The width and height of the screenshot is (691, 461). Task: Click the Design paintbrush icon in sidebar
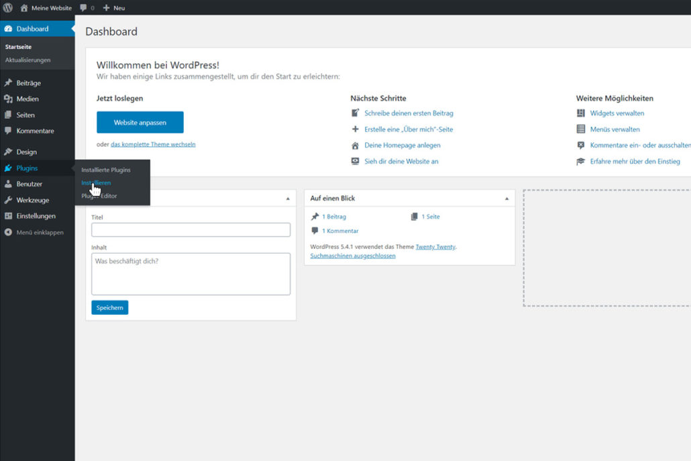pyautogui.click(x=8, y=152)
